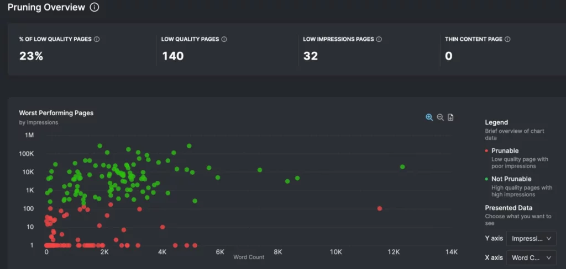Image resolution: width=566 pixels, height=269 pixels.
Task: Open info icon for % of Low Quality Pages
Action: tap(97, 40)
